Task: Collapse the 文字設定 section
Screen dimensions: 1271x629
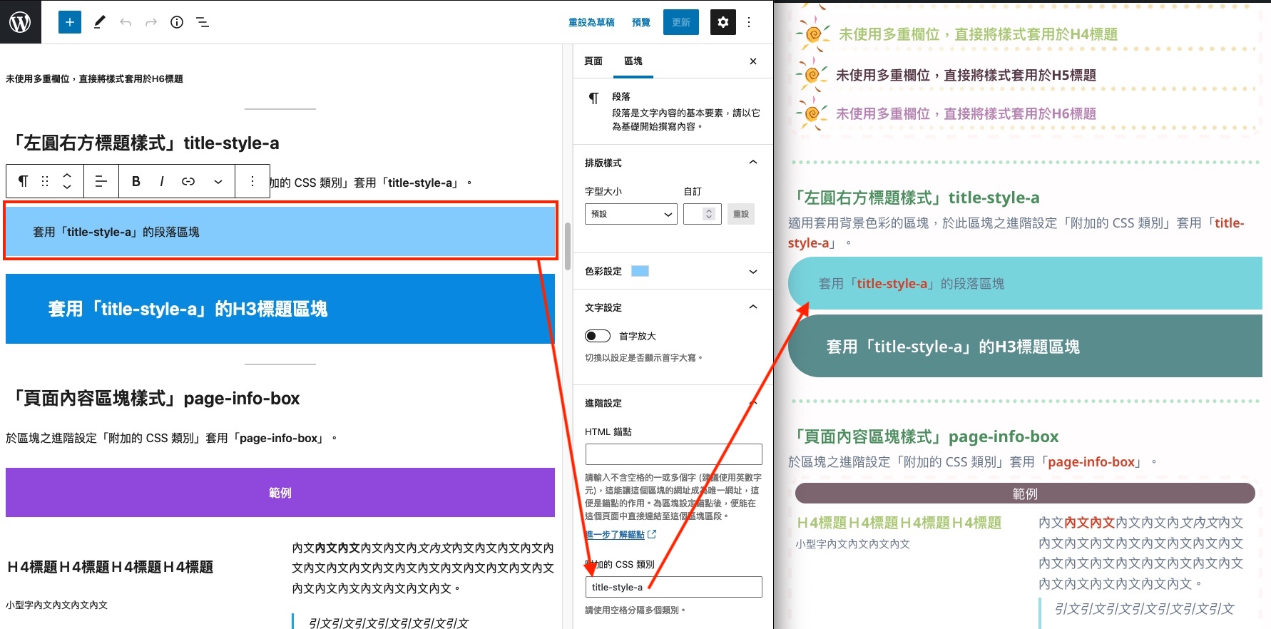Action: point(673,307)
